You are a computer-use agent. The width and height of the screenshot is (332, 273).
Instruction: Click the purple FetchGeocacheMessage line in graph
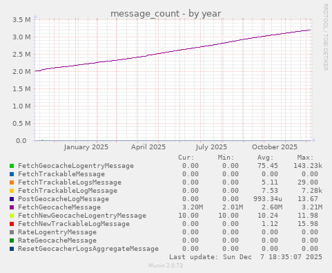(x=173, y=51)
